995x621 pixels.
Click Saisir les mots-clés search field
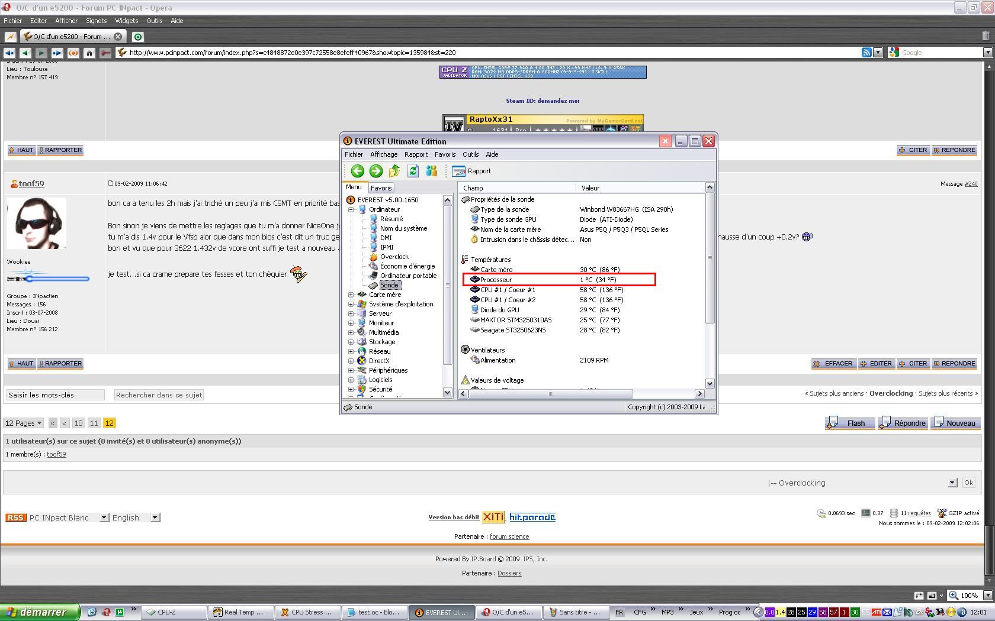click(55, 394)
